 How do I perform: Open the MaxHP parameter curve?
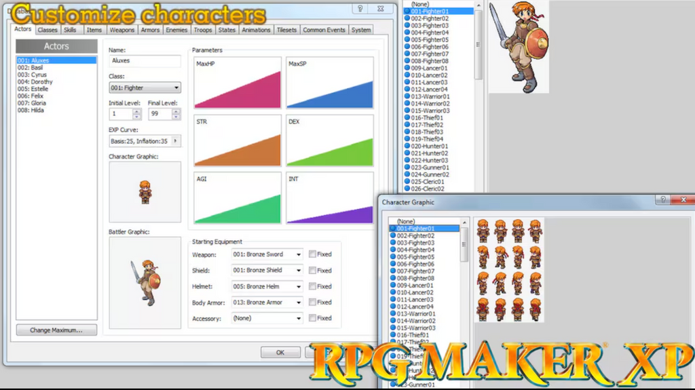click(x=238, y=83)
